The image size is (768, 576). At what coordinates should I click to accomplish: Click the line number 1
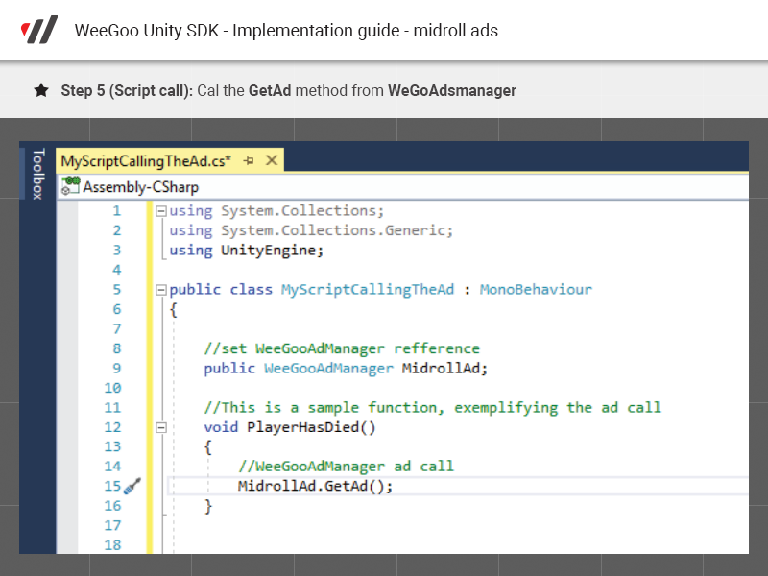coord(116,211)
